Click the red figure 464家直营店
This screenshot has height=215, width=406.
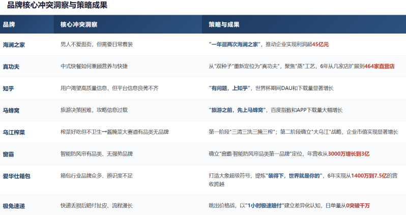[x=380, y=67]
